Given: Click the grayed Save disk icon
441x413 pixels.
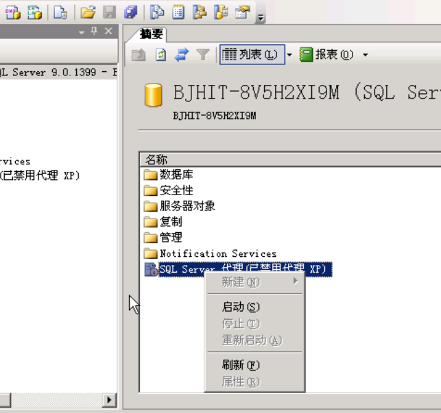Looking at the screenshot, I should click(x=110, y=12).
